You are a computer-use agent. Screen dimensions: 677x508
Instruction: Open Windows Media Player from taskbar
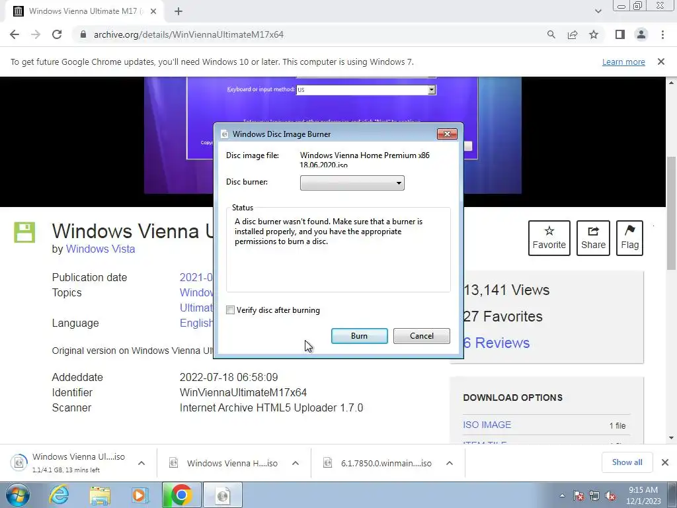[139, 495]
